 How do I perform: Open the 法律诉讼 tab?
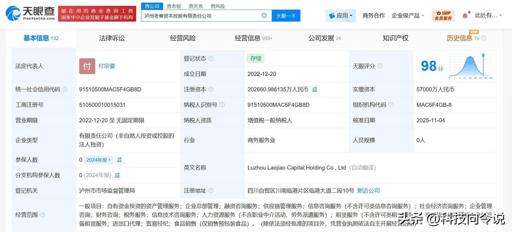click(111, 38)
